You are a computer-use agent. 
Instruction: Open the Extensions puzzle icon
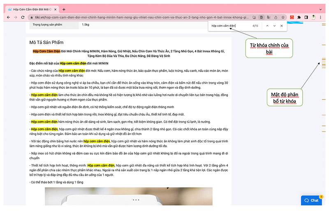[x=299, y=17]
